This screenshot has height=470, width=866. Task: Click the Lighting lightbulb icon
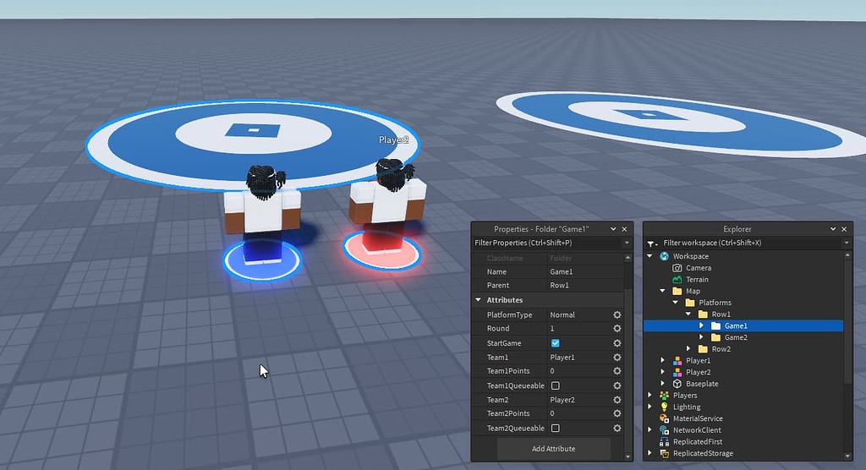click(x=665, y=407)
